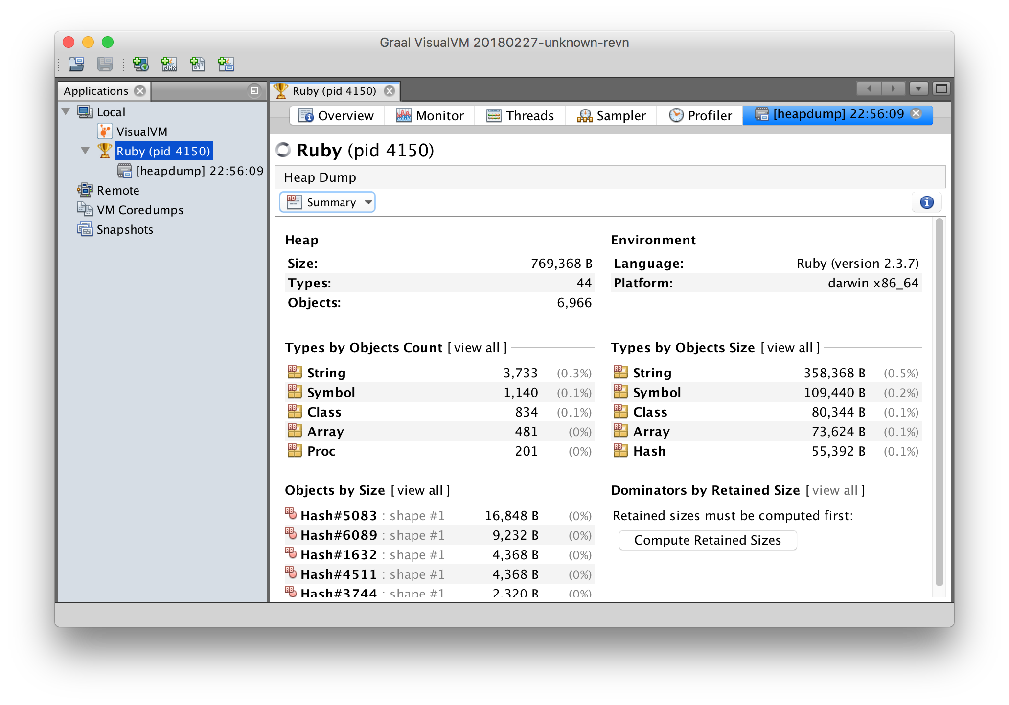This screenshot has width=1009, height=705.
Task: Click Compute Retained Sizes button
Action: [708, 539]
